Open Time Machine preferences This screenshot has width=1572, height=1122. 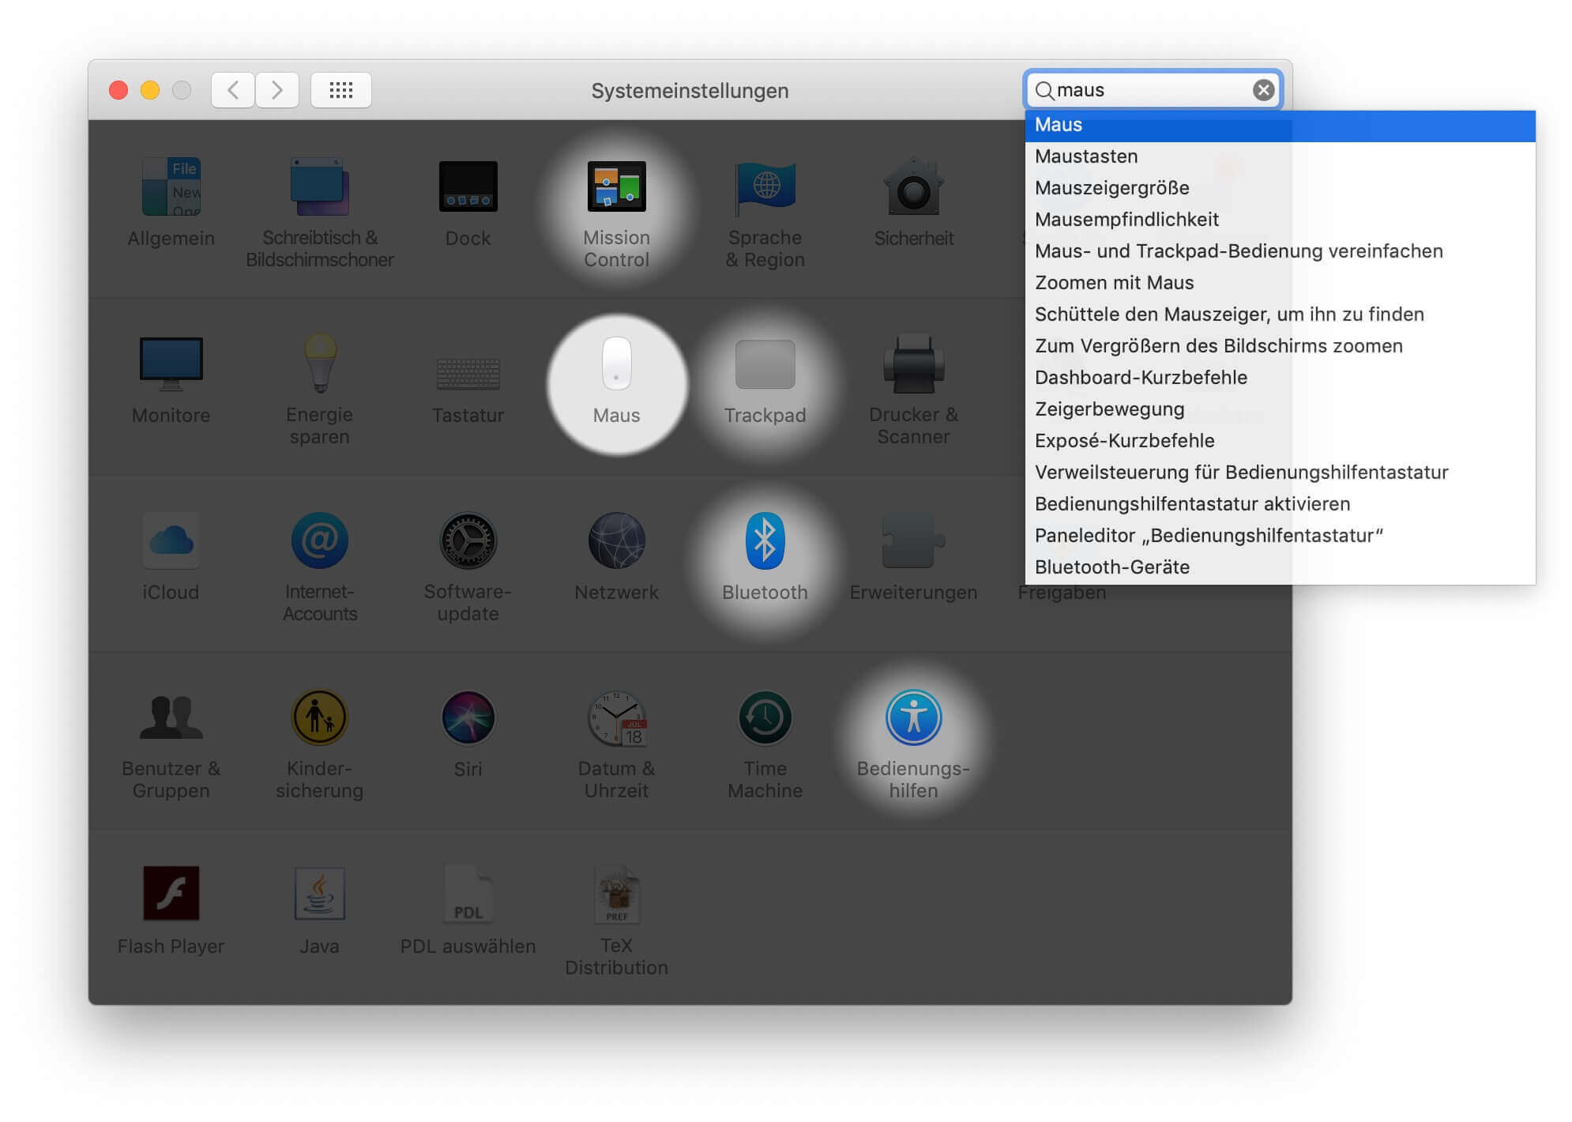pyautogui.click(x=765, y=719)
